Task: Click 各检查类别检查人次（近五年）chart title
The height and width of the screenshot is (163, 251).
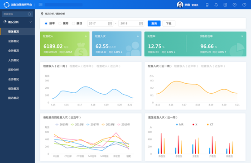Action: [x=62, y=117]
